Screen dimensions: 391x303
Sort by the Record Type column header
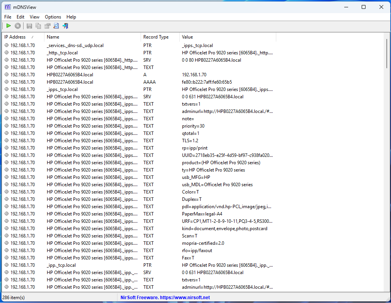coord(160,37)
